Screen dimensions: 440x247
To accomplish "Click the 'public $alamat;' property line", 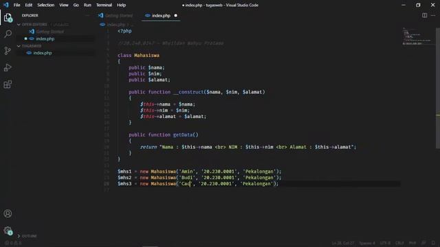I will (149, 80).
